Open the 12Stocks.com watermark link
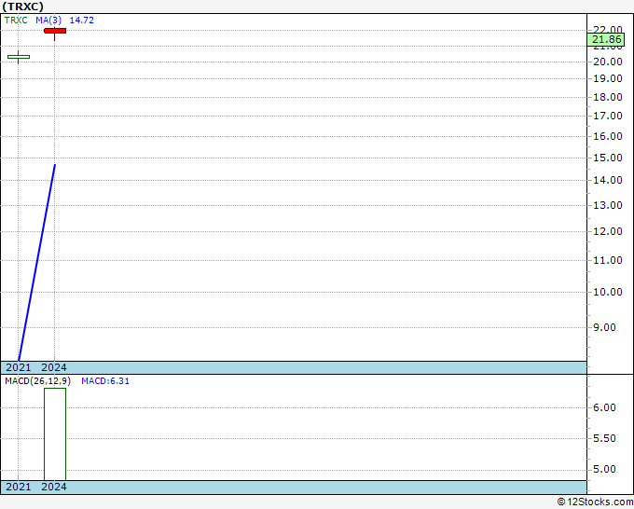This screenshot has width=634, height=509. 594,502
